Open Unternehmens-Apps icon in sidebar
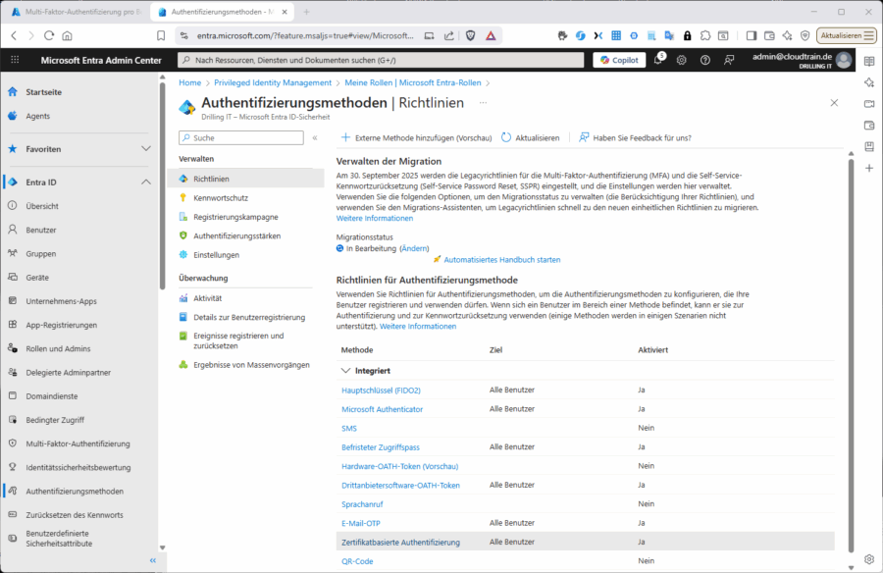The height and width of the screenshot is (573, 883). (13, 301)
